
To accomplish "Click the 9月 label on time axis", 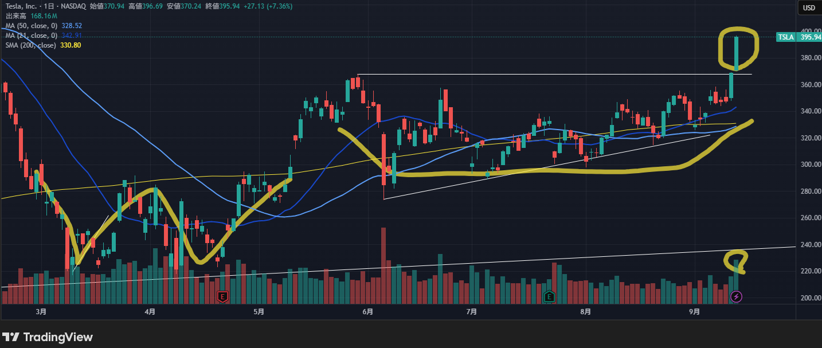I will coord(694,312).
